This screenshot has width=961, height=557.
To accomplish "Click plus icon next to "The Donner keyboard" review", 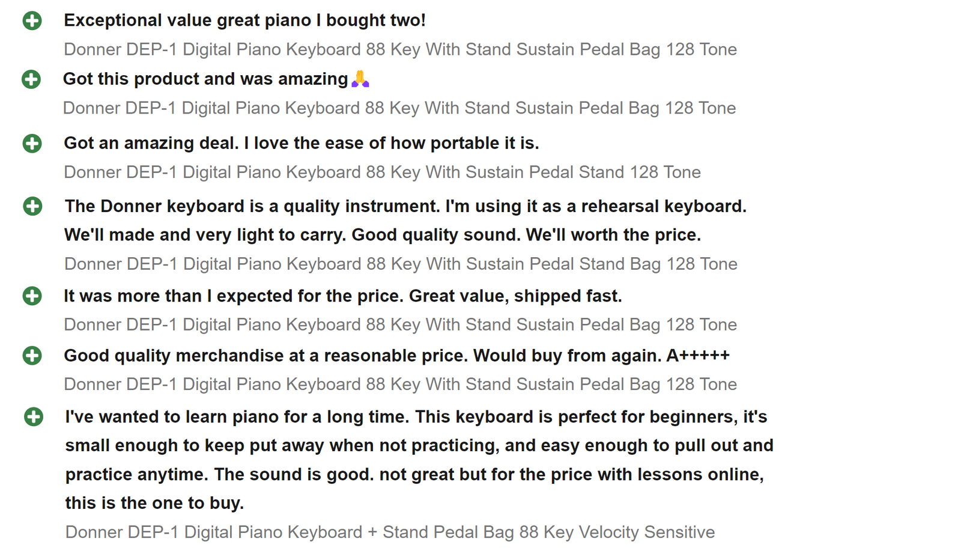I will (x=32, y=207).
